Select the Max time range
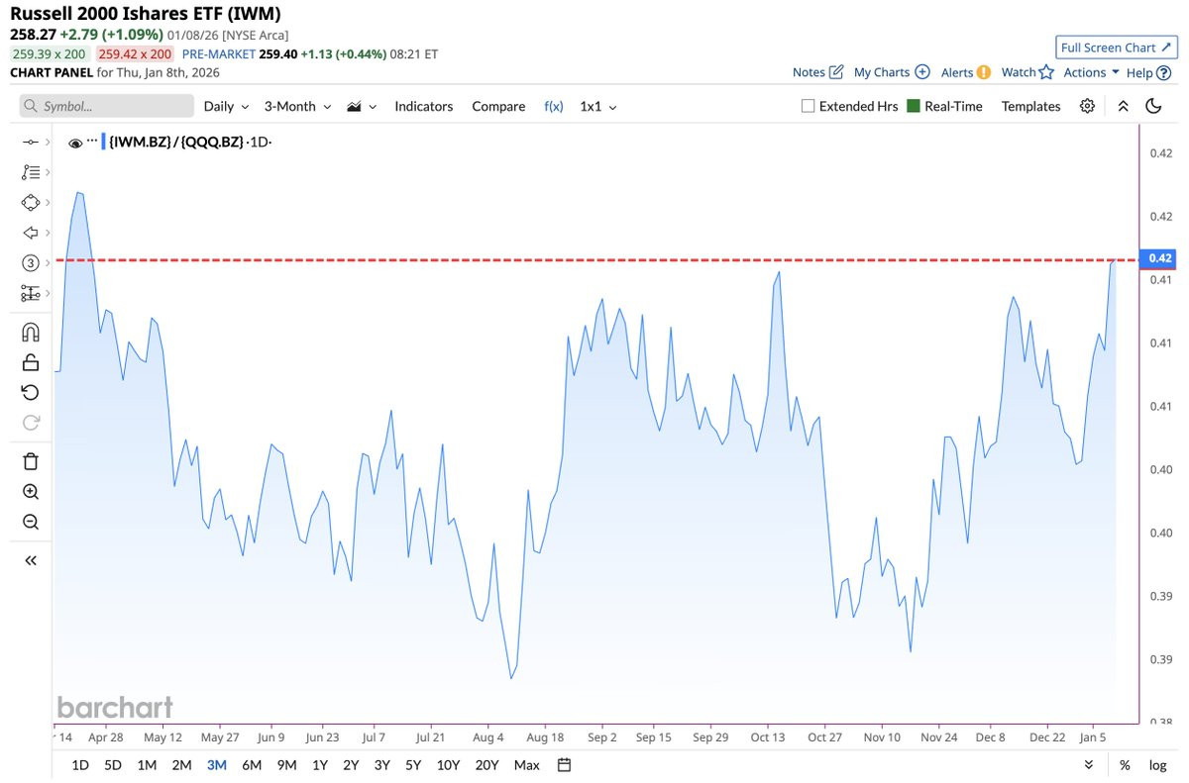The image size is (1189, 783). pyautogui.click(x=527, y=764)
